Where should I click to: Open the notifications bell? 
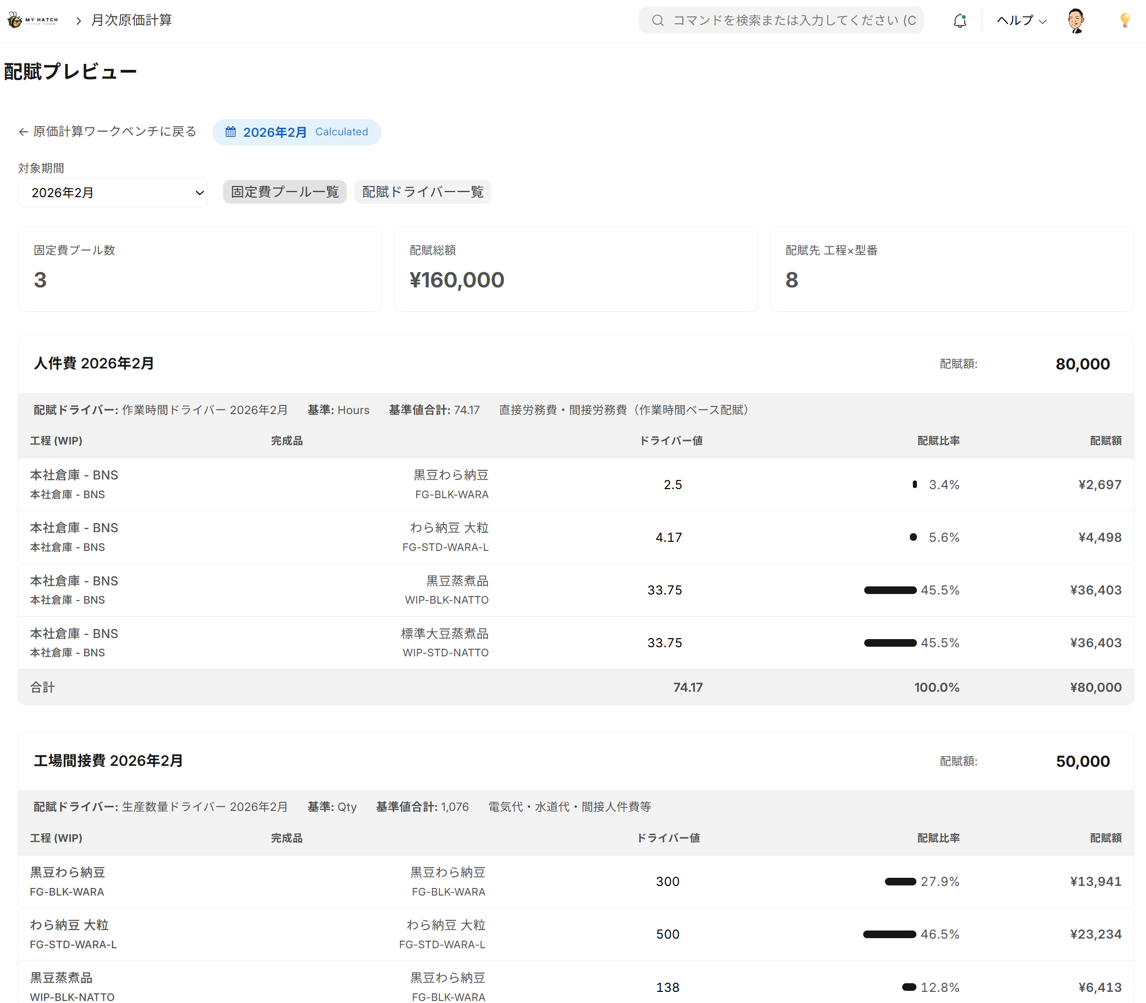tap(959, 21)
